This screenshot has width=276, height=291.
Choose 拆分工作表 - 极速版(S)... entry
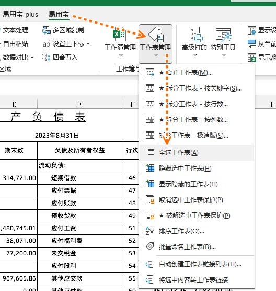197,135
